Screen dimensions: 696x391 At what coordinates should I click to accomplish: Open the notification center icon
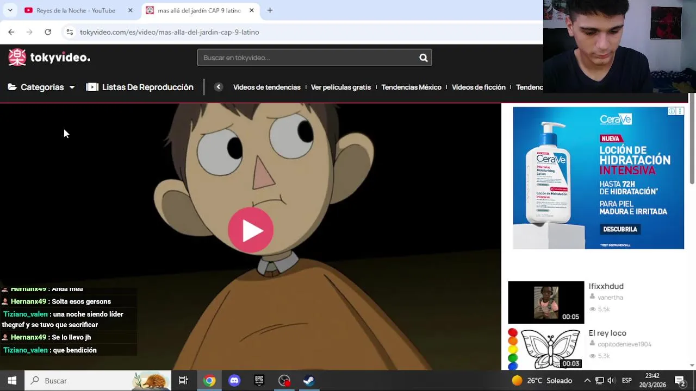tap(680, 381)
